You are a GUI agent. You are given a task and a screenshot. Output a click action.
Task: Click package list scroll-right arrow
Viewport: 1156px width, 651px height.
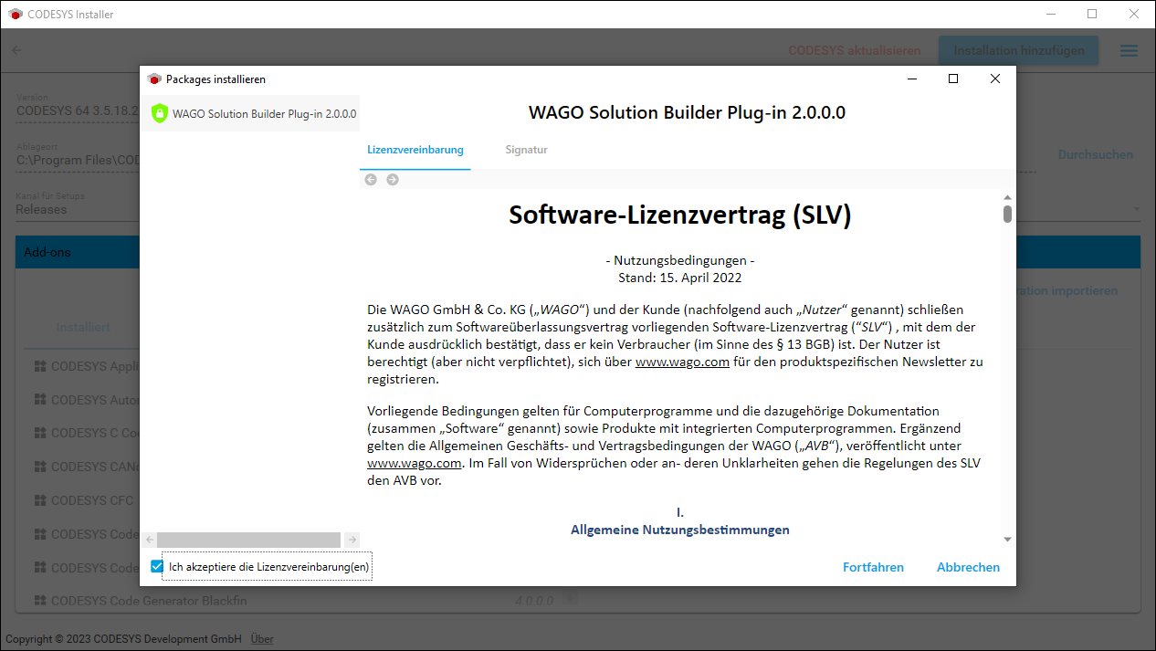tap(352, 540)
